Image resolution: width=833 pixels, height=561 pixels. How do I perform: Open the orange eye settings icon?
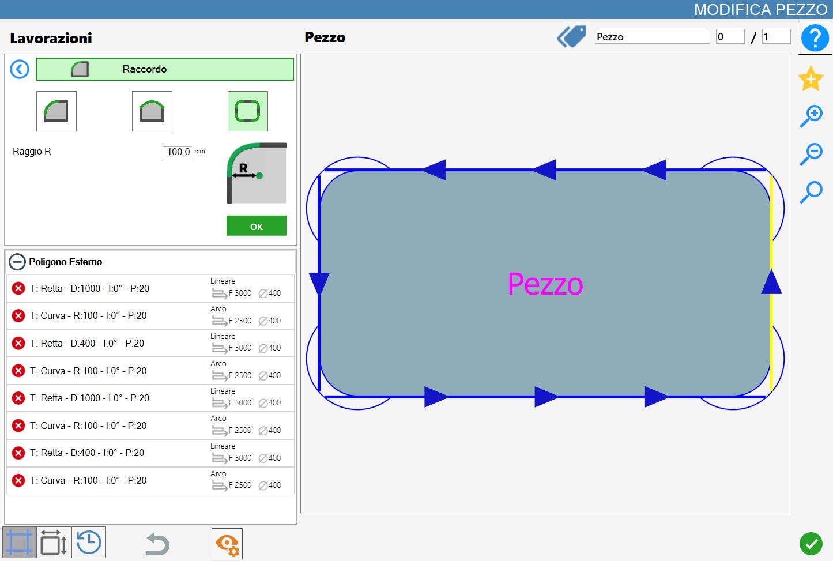(x=227, y=544)
